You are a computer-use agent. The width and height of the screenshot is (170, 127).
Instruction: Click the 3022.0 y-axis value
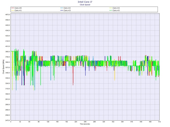click(x=8, y=94)
